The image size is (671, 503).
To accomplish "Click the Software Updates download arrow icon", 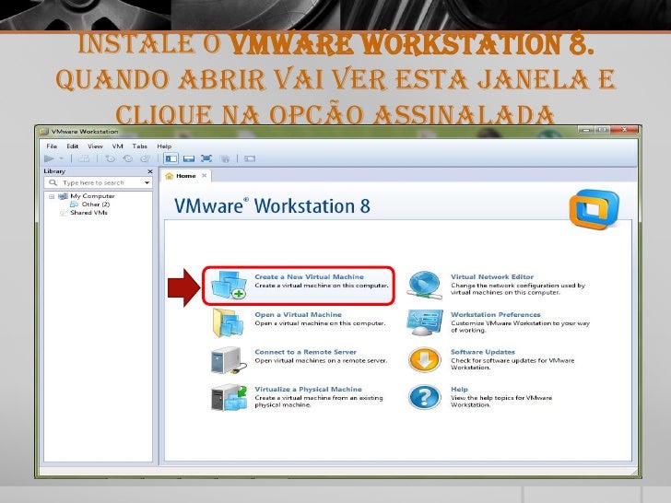I will 424,359.
